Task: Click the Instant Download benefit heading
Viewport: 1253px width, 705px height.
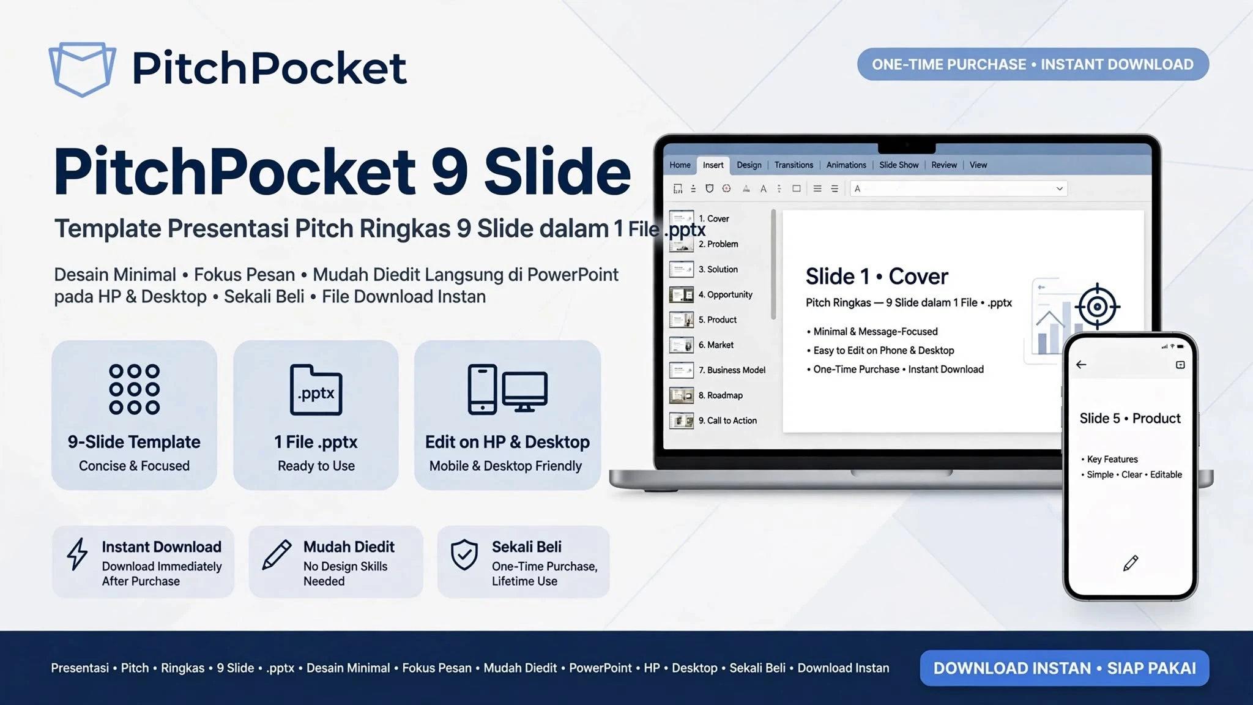Action: (162, 547)
